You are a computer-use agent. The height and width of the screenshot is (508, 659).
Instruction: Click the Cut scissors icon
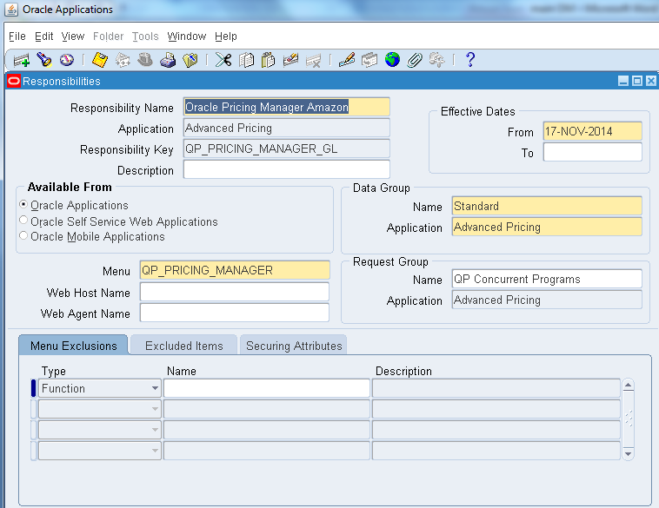click(x=223, y=60)
